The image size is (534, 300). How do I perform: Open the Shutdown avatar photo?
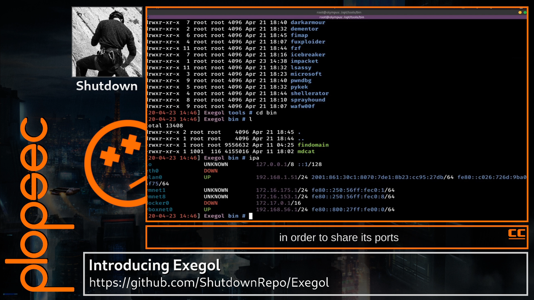(x=107, y=42)
